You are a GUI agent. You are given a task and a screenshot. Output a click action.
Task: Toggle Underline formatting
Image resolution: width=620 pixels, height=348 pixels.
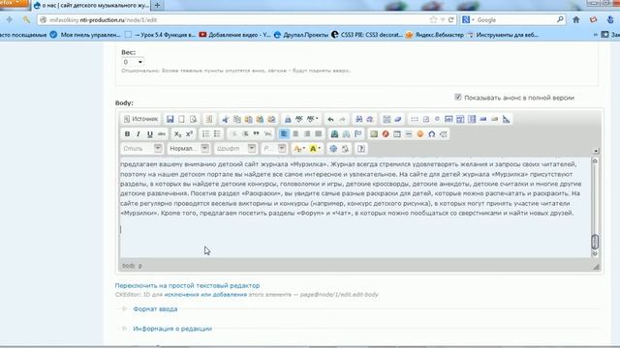[x=149, y=134]
